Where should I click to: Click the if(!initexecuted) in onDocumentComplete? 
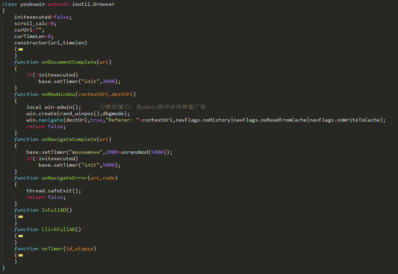pos(52,75)
